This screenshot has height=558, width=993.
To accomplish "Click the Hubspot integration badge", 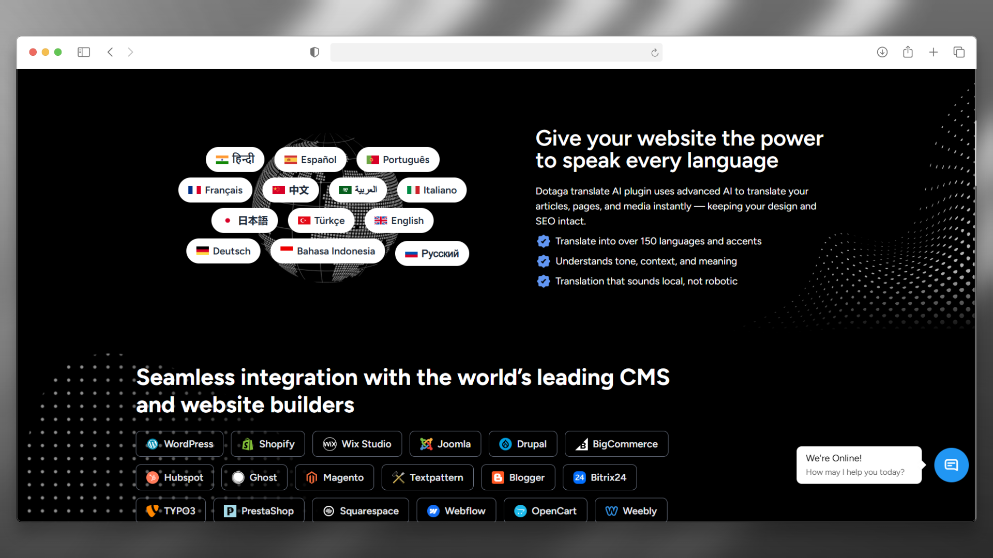I will 175,477.
